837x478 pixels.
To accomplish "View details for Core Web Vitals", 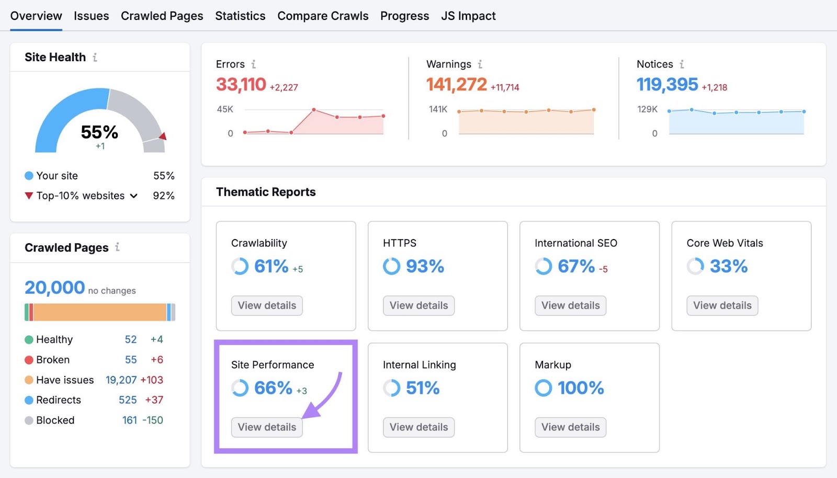I will [x=722, y=305].
